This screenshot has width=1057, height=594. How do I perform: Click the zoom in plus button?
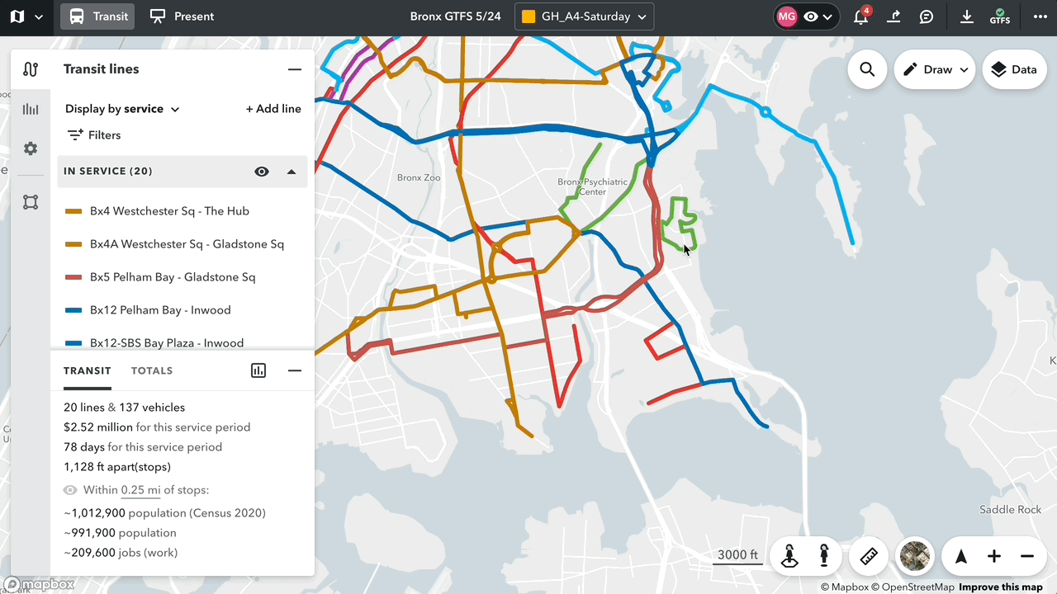click(x=994, y=556)
